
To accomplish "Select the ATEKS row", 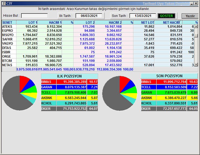I will (98, 26).
